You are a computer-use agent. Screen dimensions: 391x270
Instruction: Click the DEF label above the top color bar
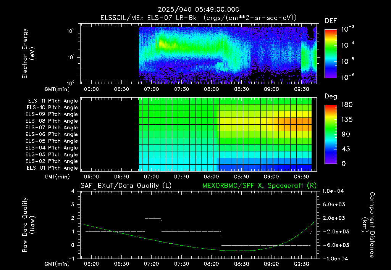331,21
